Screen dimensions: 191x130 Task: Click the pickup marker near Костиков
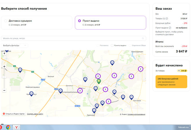(131, 97)
